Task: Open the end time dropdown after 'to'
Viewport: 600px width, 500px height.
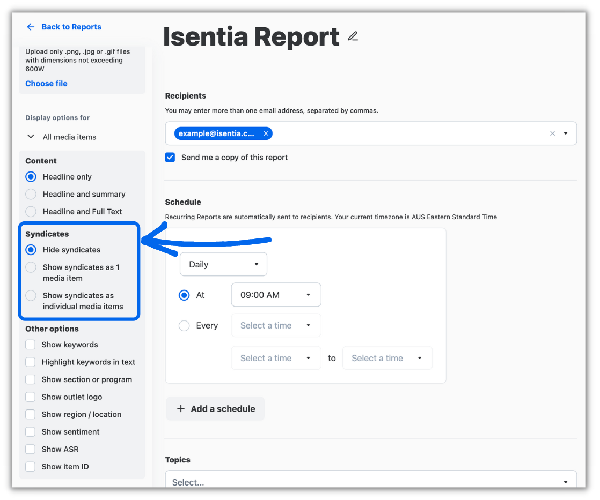Action: coord(387,358)
